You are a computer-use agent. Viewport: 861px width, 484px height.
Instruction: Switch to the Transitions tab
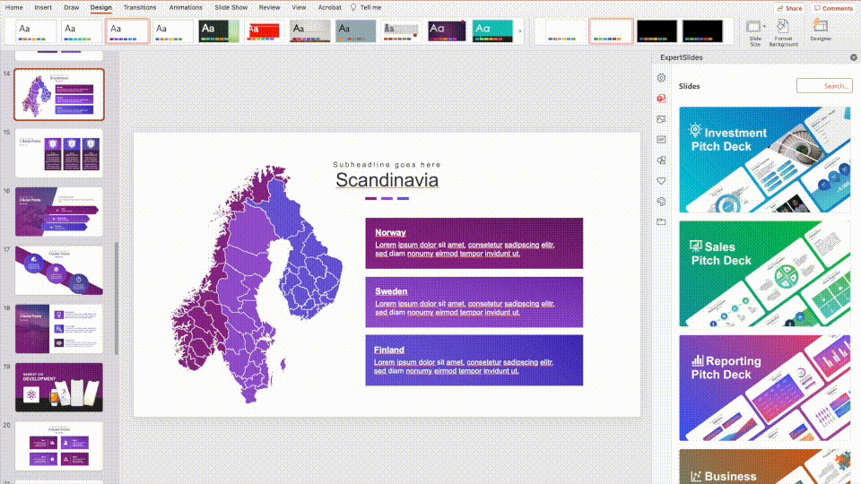140,7
